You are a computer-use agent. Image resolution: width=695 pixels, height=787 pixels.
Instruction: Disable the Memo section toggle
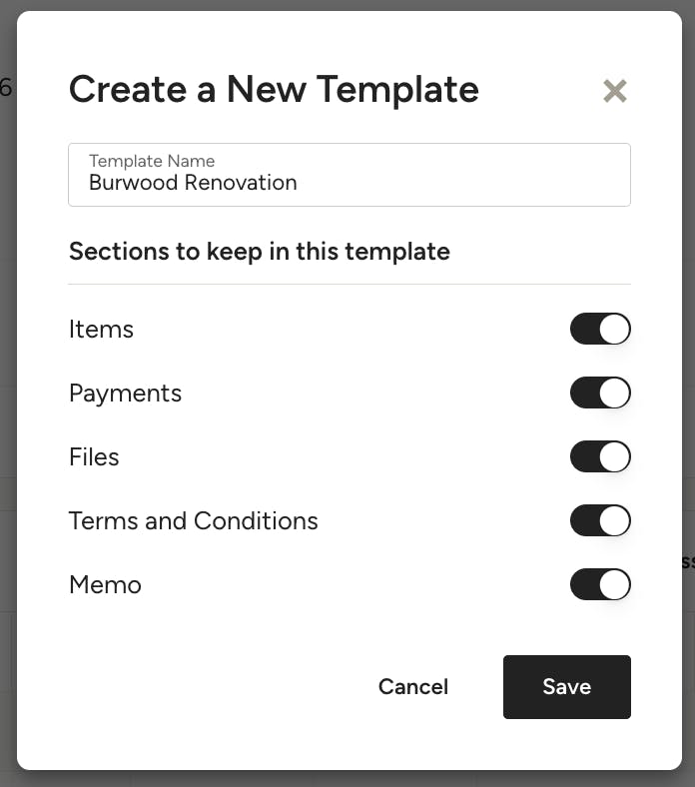click(600, 585)
